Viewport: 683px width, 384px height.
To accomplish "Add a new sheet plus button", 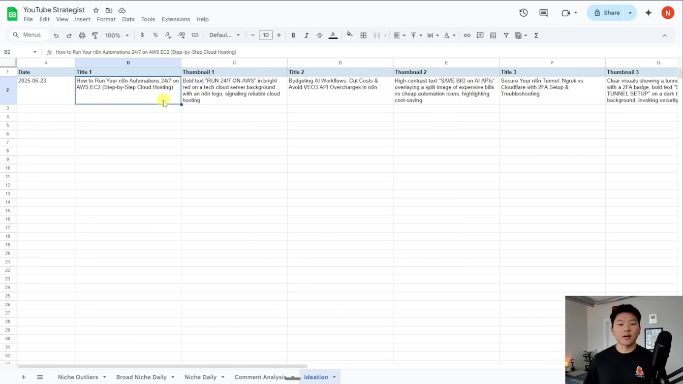I will [23, 377].
